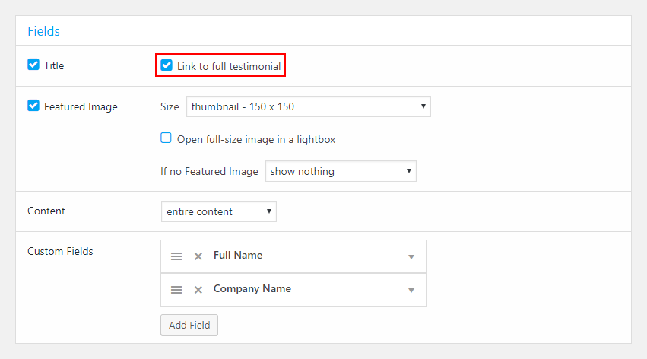Uncheck the Title checkbox
The width and height of the screenshot is (647, 359).
[33, 65]
